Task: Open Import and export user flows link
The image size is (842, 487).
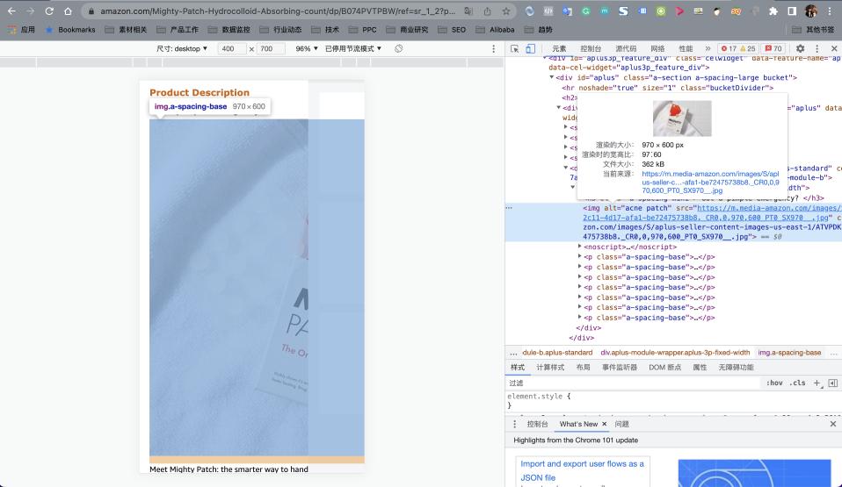Action: 582,470
